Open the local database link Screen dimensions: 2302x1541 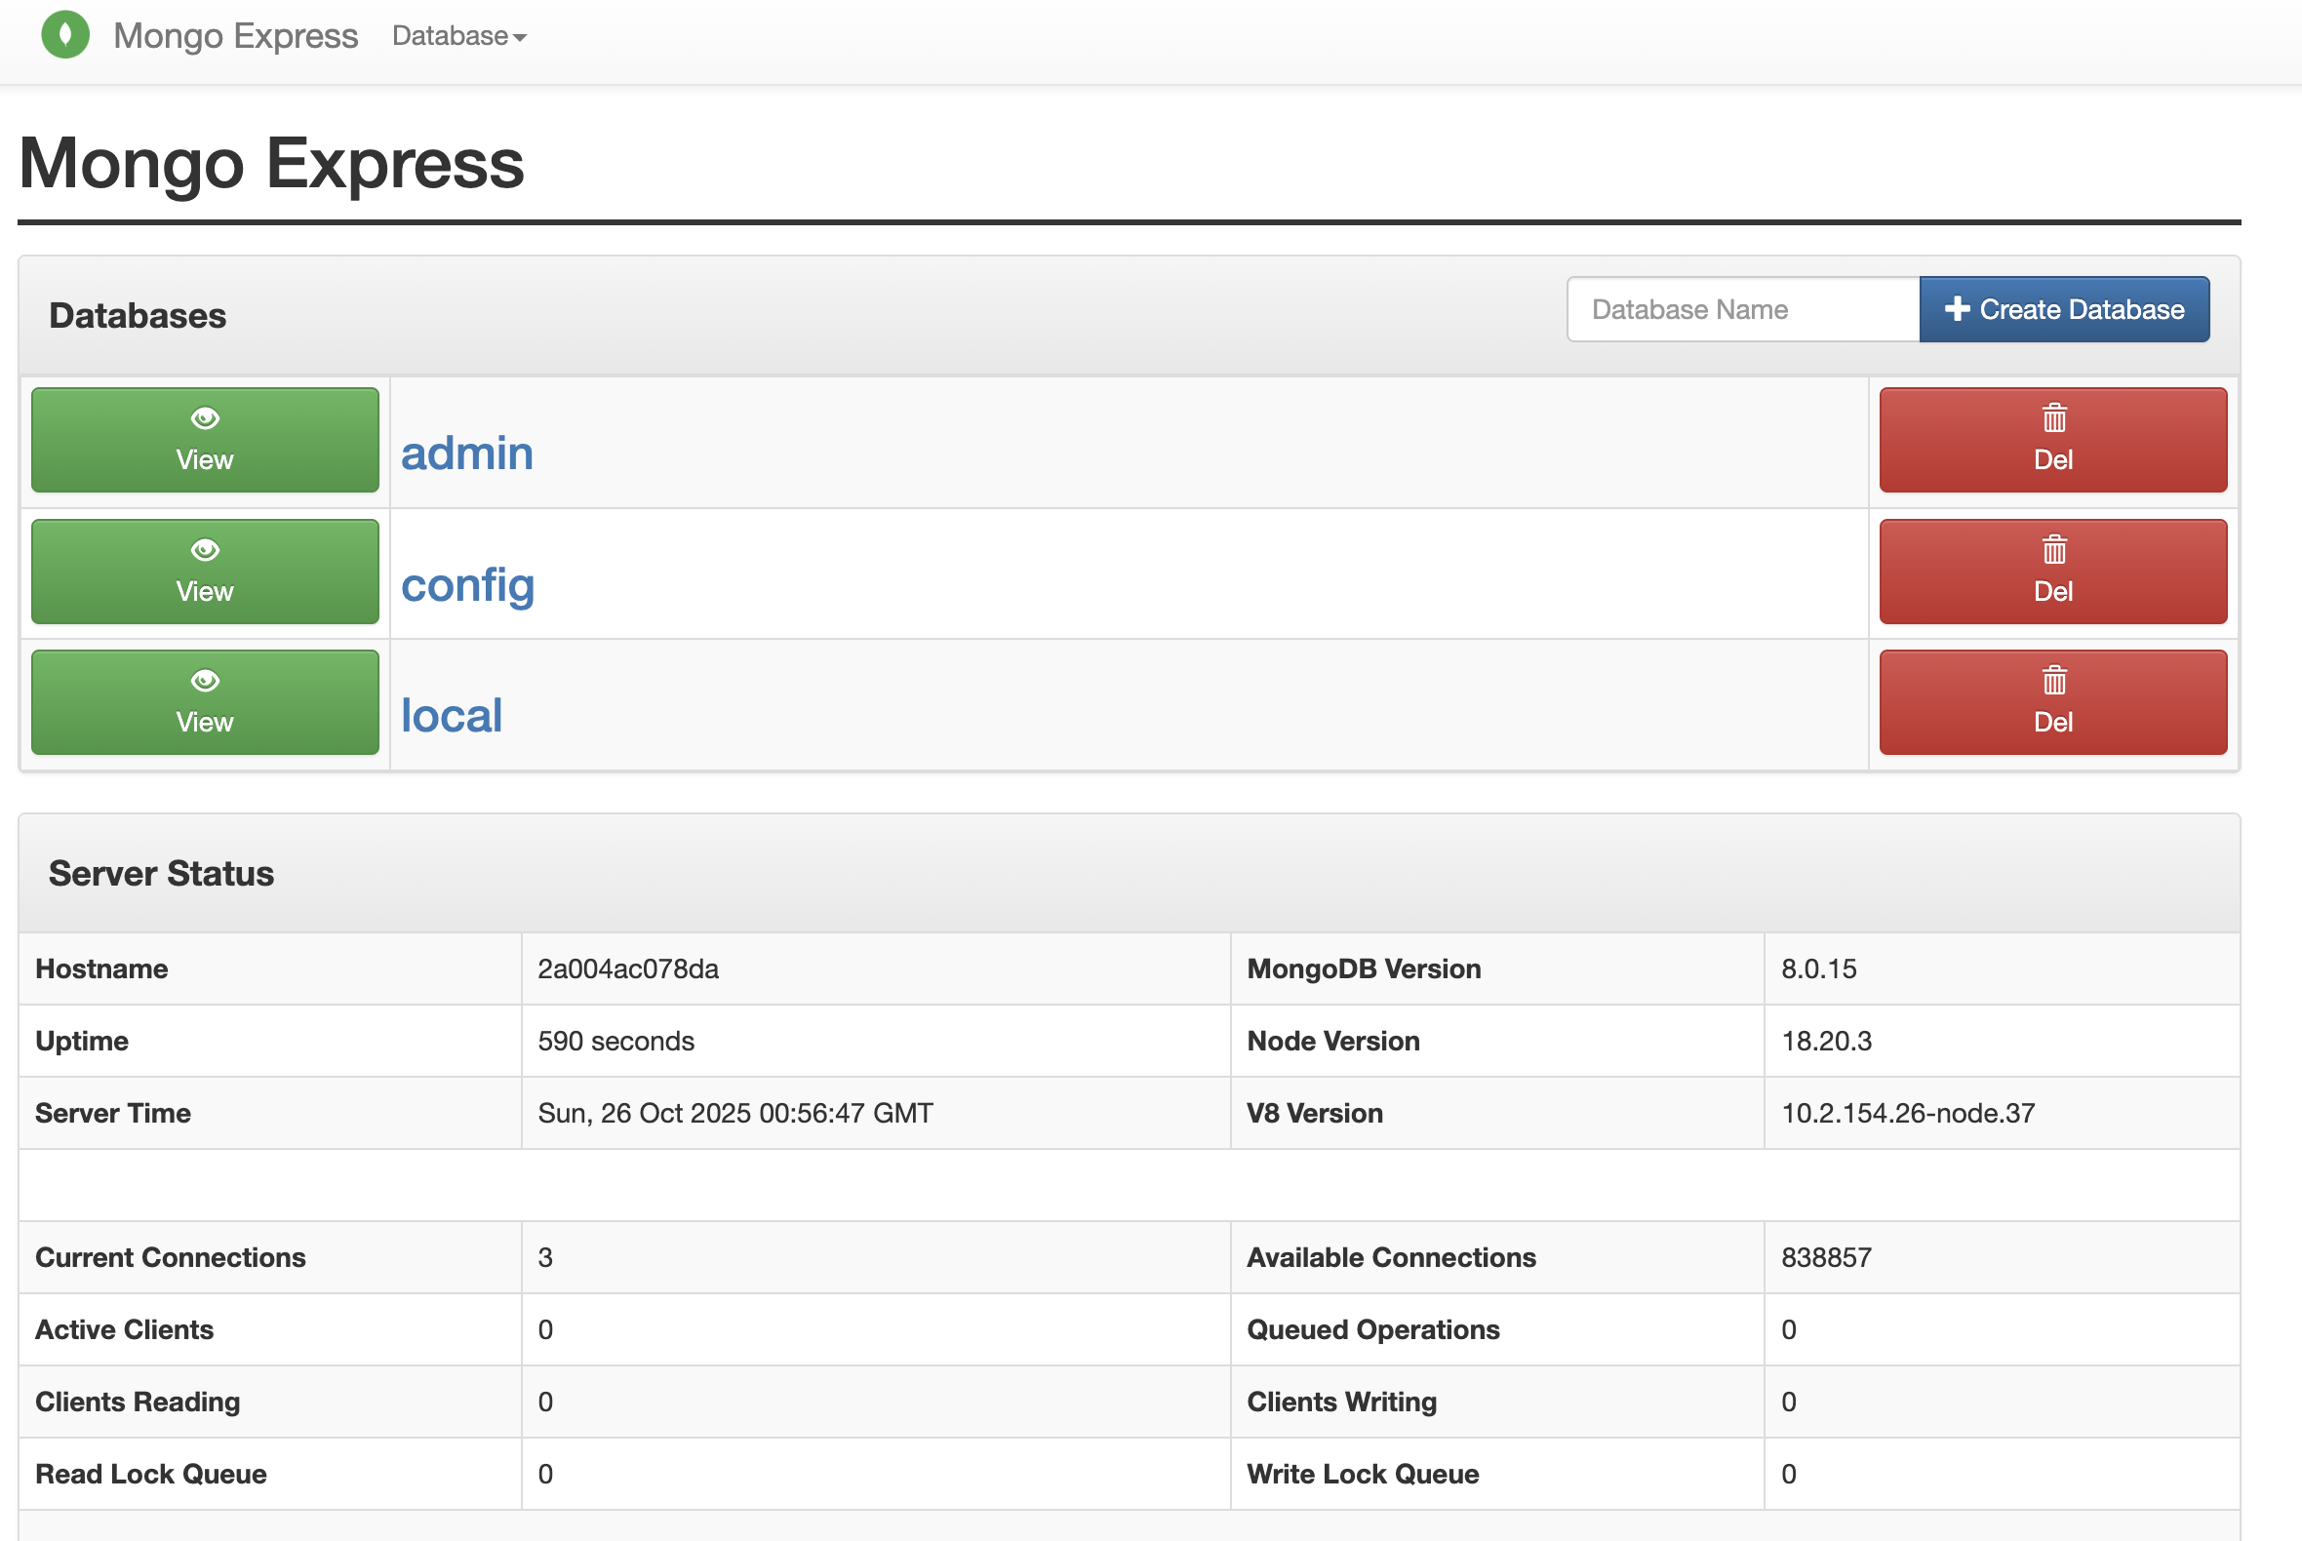click(x=452, y=716)
